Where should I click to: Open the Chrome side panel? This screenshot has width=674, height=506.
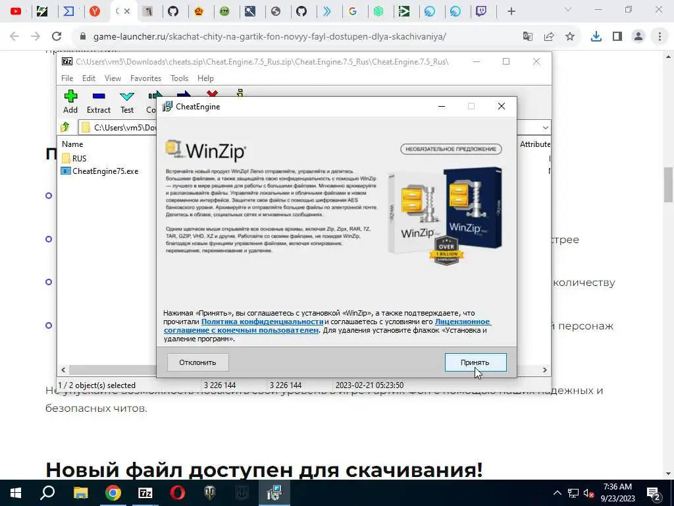coord(617,37)
